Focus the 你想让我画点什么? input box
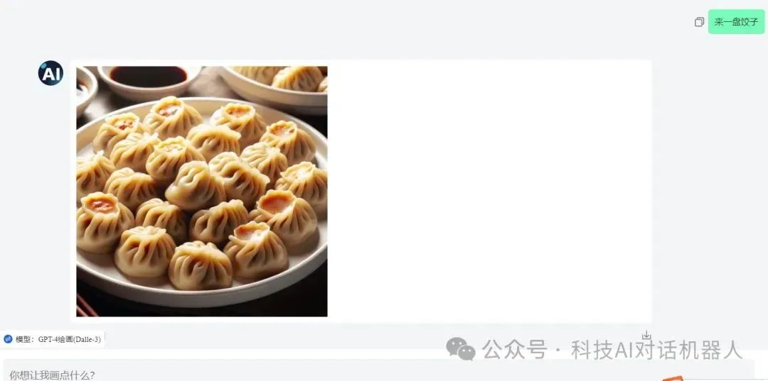The height and width of the screenshot is (381, 768). click(x=378, y=371)
